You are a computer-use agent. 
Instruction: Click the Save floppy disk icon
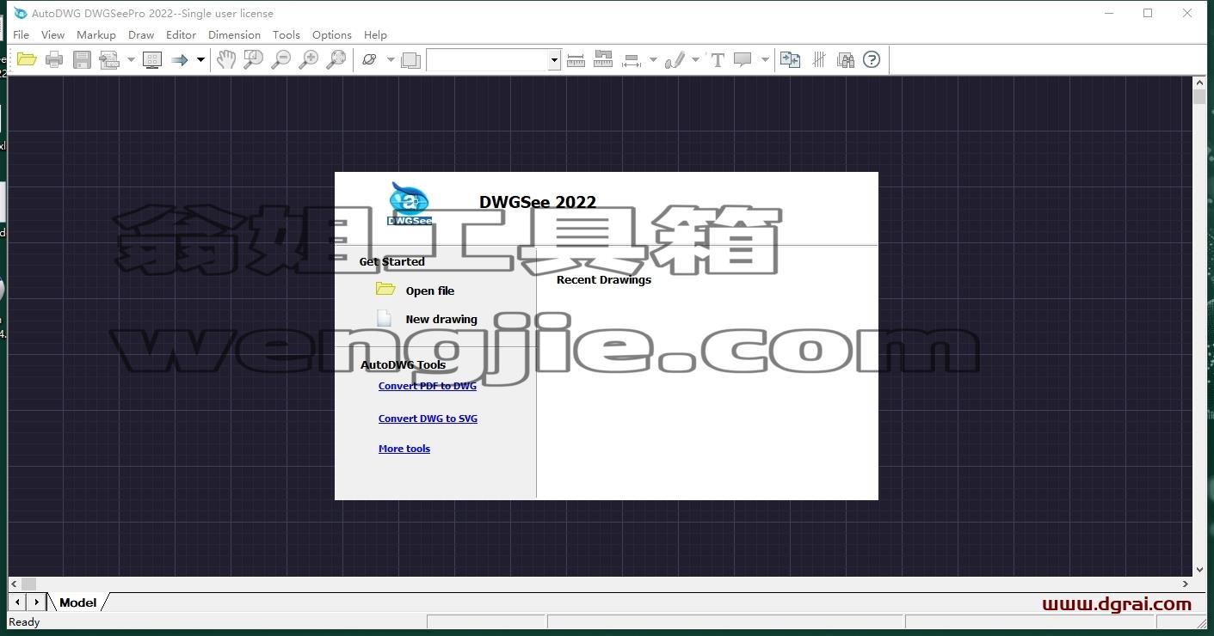click(82, 59)
